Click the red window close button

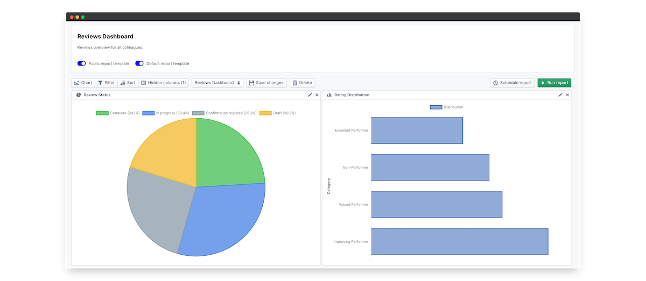pyautogui.click(x=72, y=17)
